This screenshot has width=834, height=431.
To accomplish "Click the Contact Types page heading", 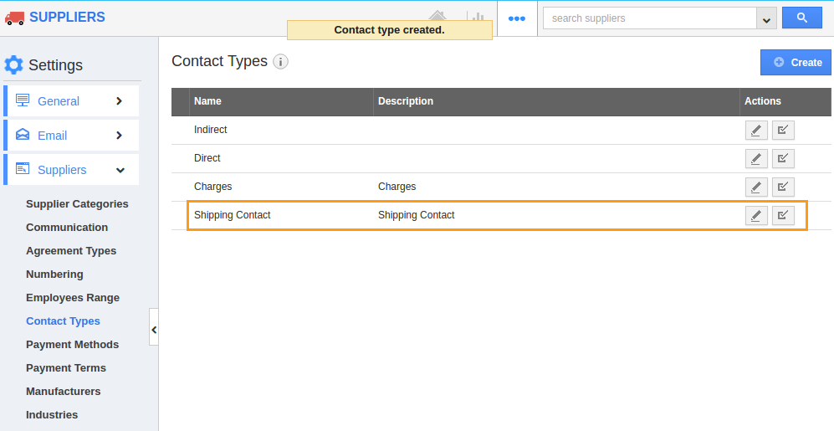I will tap(220, 61).
